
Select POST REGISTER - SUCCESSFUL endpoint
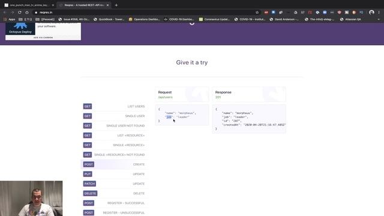(114, 203)
